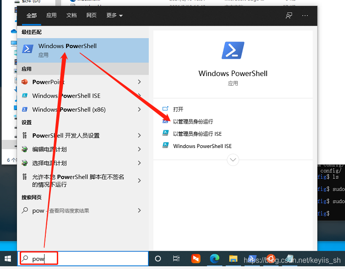Open the orange media player taskbar icon
Screen dimensions: 345x269
click(196, 258)
